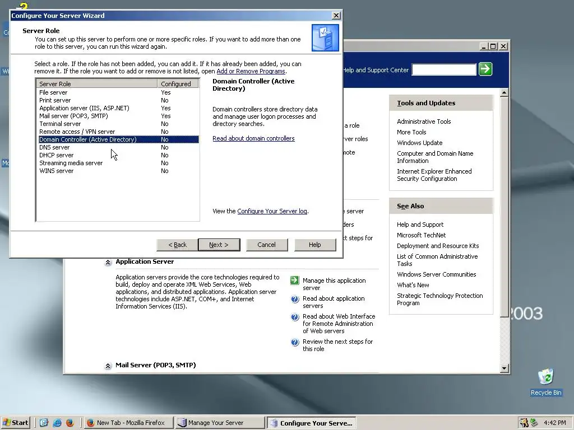Viewport: 574px width, 430px height.
Task: Open Windows Update link
Action: click(419, 143)
